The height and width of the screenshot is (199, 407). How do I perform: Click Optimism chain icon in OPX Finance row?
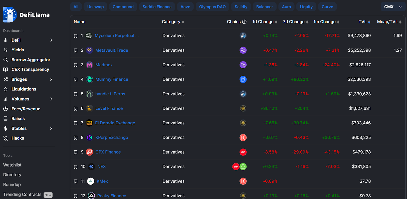pyautogui.click(x=243, y=152)
